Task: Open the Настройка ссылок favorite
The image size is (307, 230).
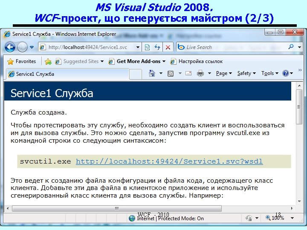Action: click(197, 61)
